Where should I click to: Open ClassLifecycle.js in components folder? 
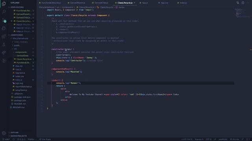click(24, 59)
